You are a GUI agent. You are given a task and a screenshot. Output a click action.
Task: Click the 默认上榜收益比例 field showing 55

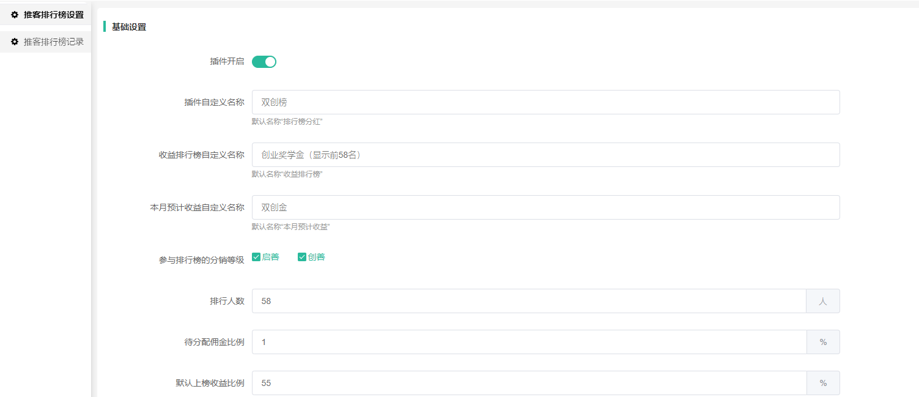coord(529,383)
